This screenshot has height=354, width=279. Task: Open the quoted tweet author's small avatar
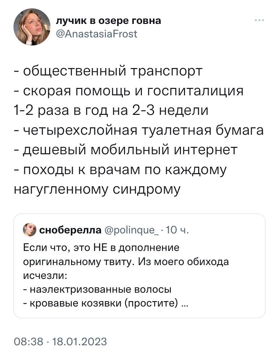(x=30, y=230)
